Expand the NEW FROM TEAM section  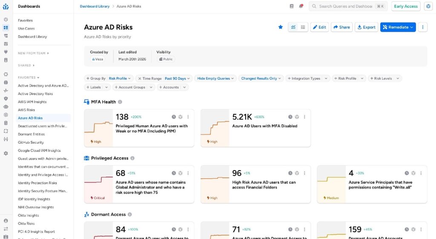33,53
